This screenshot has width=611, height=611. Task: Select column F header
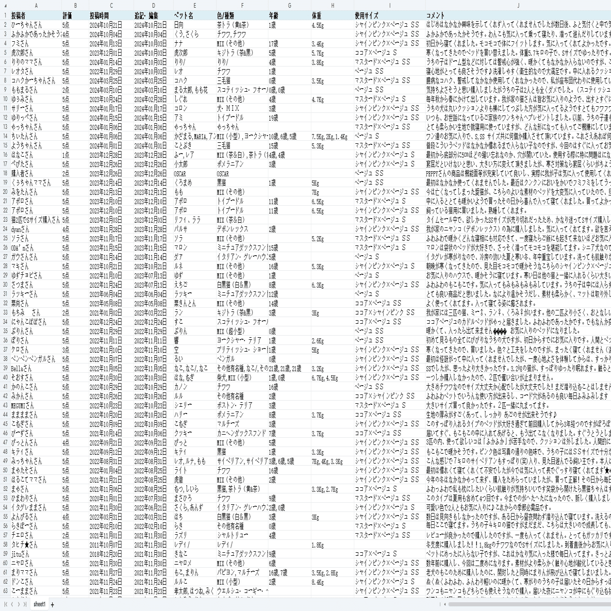point(242,6)
